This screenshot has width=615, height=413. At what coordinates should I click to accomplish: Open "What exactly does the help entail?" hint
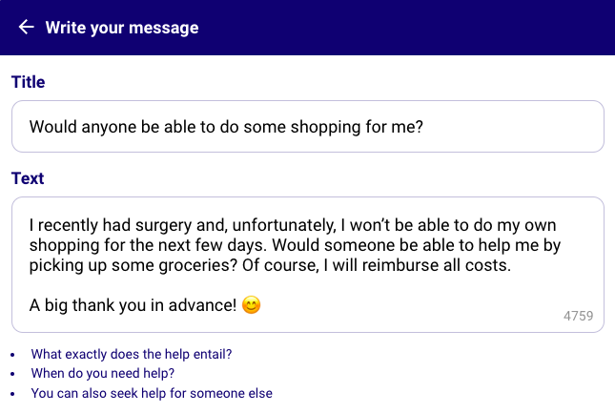tap(132, 354)
